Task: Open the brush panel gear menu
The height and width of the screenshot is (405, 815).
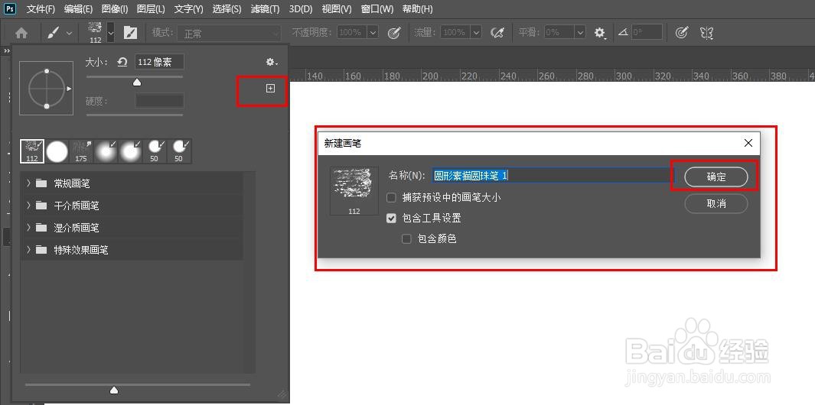Action: (272, 63)
